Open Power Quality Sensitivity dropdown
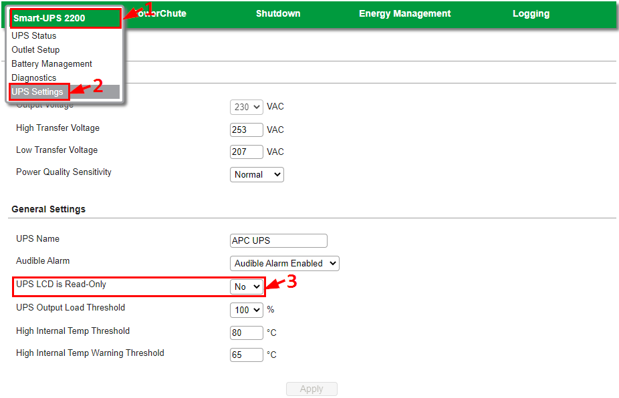The image size is (619, 398). pyautogui.click(x=257, y=175)
